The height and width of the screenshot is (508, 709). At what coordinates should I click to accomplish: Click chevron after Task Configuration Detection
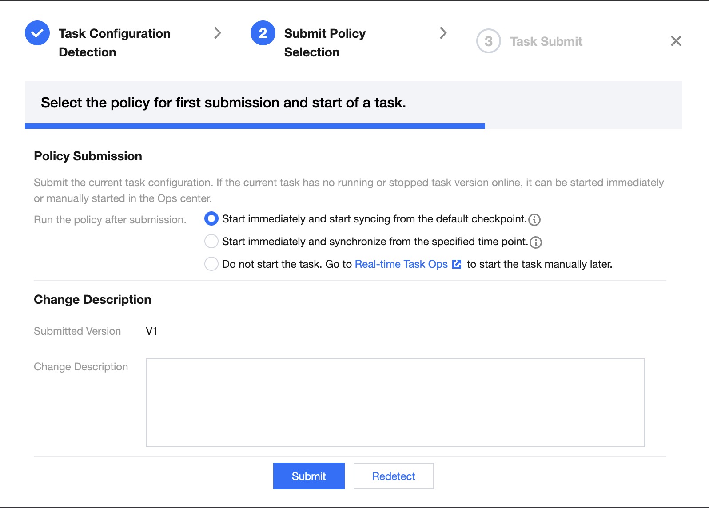pos(218,33)
